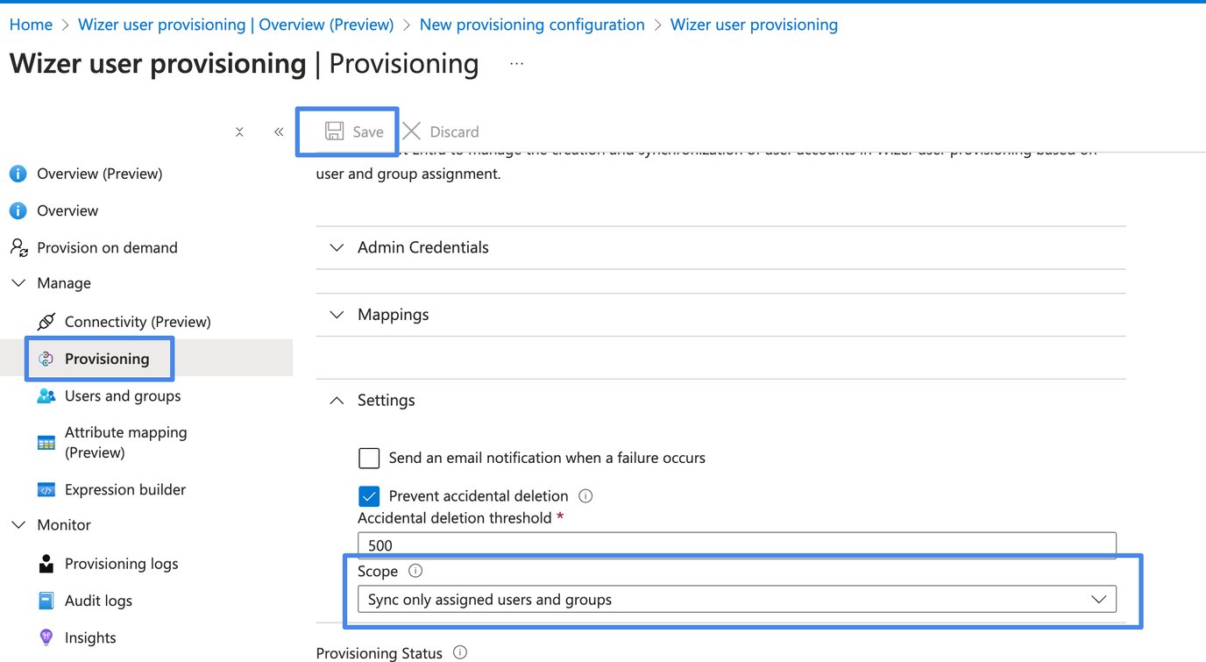Select Overview (Preview) in the sidebar

pyautogui.click(x=99, y=173)
